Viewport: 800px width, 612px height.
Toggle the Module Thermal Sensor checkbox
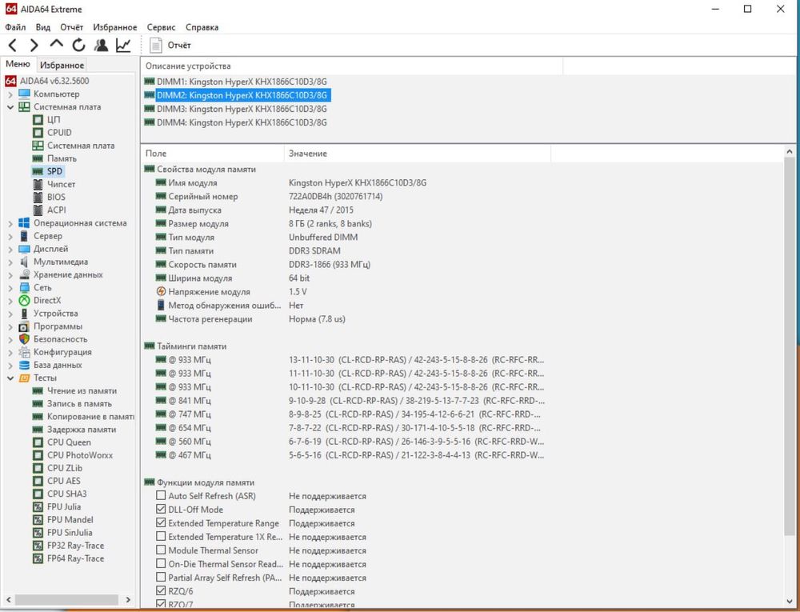point(161,550)
